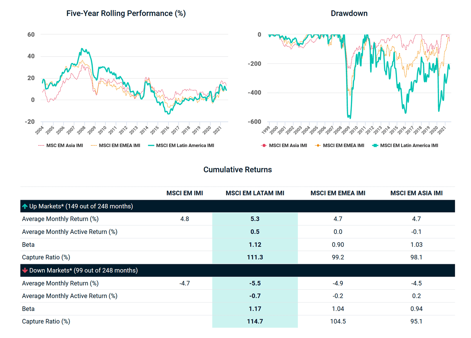Click the red down arrow beside Down Markets
471x338 pixels.
click(x=25, y=270)
